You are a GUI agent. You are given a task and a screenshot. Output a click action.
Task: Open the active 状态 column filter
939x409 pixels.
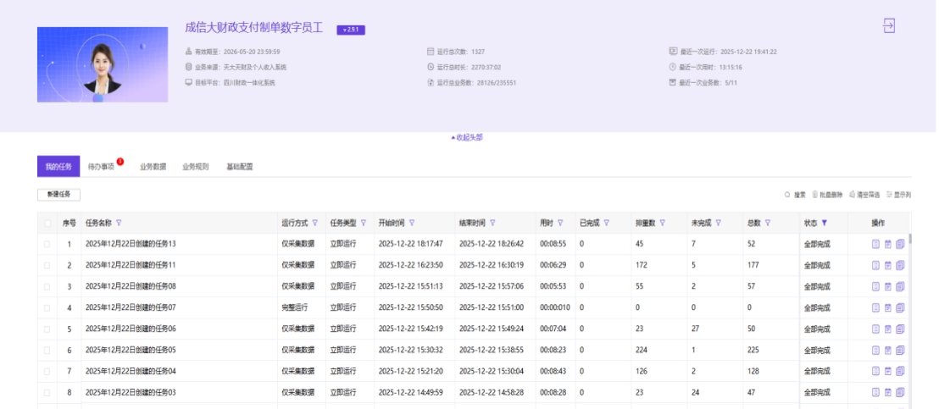pyautogui.click(x=824, y=224)
